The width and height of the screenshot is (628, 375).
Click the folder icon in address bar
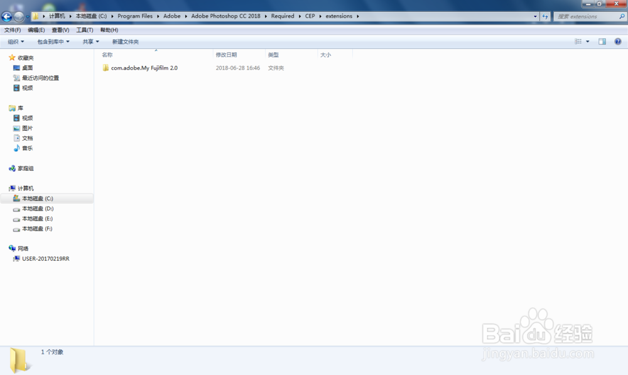pos(35,16)
